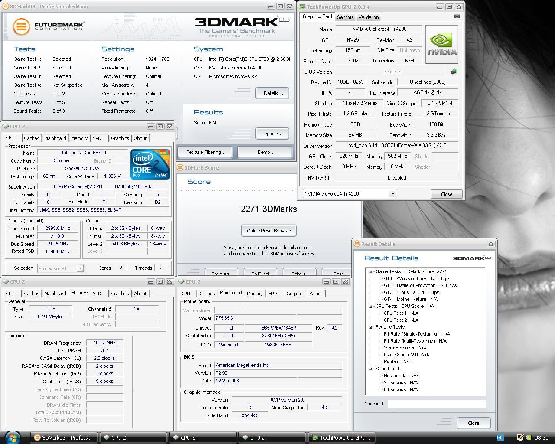Image resolution: width=555 pixels, height=444 pixels.
Task: Open Caches tab in CPU-Z processor window
Action: pyautogui.click(x=32, y=138)
